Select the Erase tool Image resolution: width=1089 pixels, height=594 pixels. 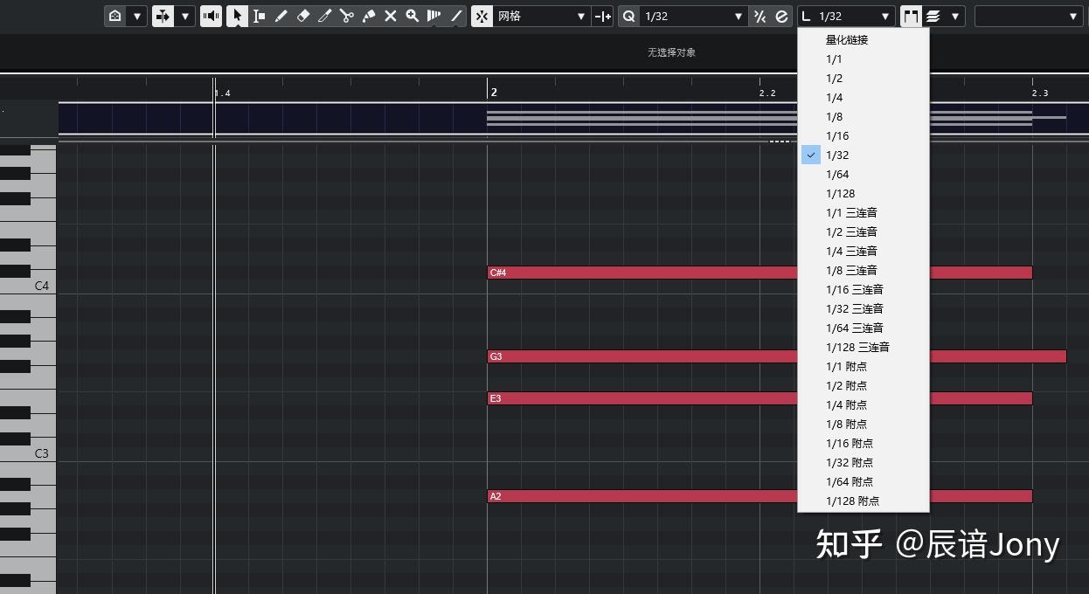(302, 16)
